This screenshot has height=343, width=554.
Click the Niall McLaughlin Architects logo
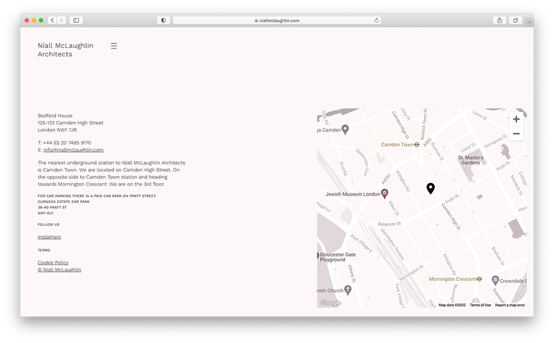pos(65,50)
